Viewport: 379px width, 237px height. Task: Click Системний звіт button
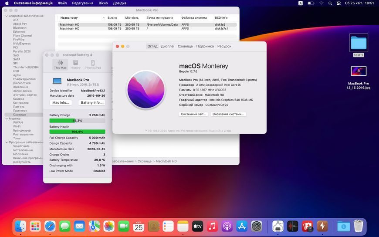[193, 114]
